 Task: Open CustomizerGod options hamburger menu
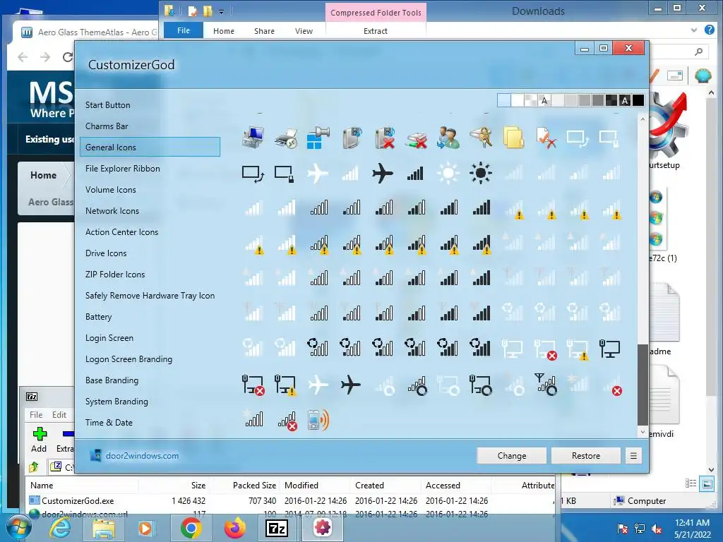tap(633, 456)
